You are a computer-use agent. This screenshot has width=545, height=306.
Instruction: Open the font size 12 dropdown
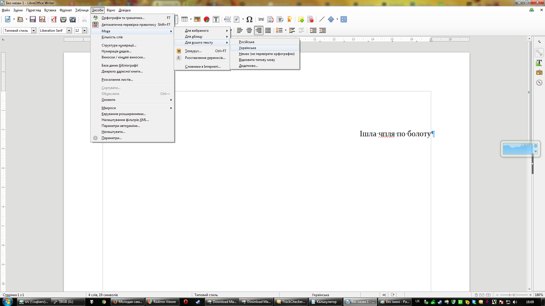click(x=84, y=30)
